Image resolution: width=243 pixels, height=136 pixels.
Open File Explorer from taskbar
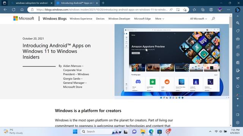click(143, 132)
